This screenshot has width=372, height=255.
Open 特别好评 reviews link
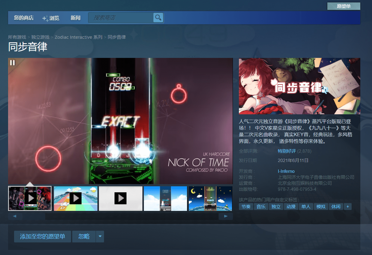[287, 151]
